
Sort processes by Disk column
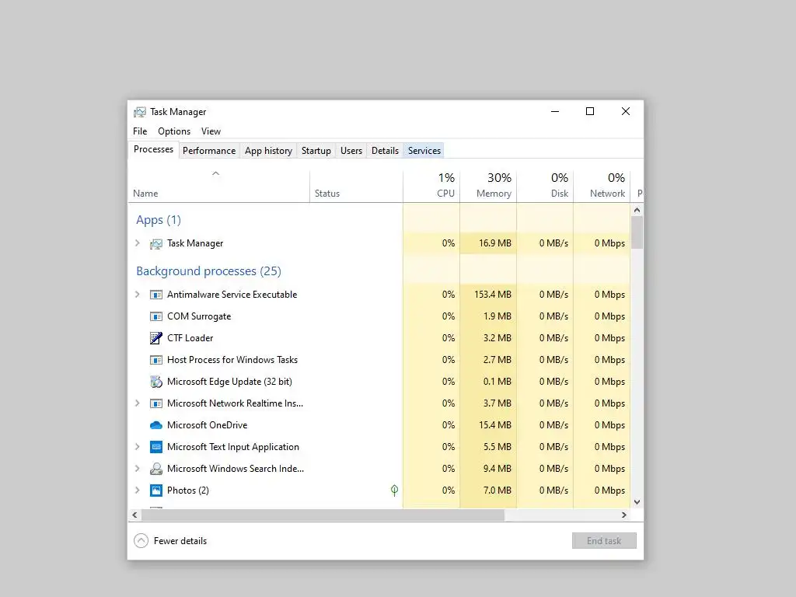[x=545, y=187]
